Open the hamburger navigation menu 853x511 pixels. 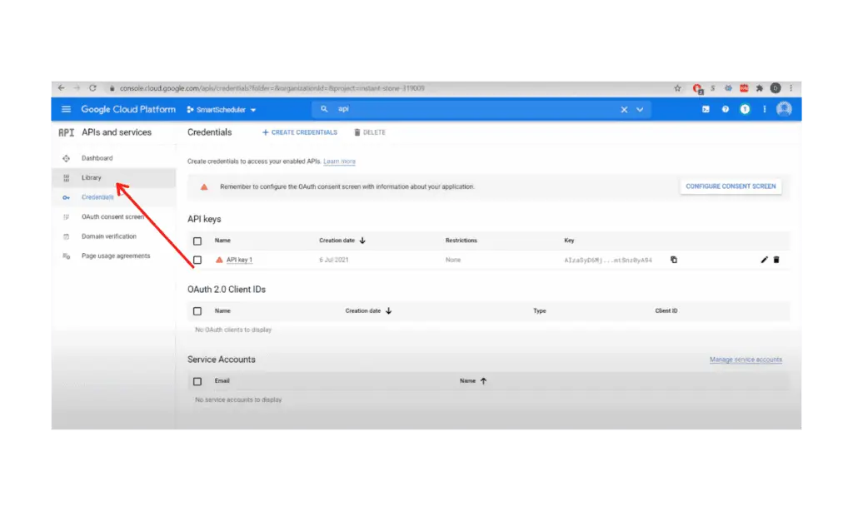(66, 110)
